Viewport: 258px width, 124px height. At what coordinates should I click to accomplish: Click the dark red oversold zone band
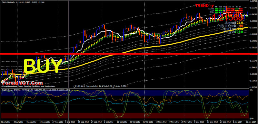125,115
